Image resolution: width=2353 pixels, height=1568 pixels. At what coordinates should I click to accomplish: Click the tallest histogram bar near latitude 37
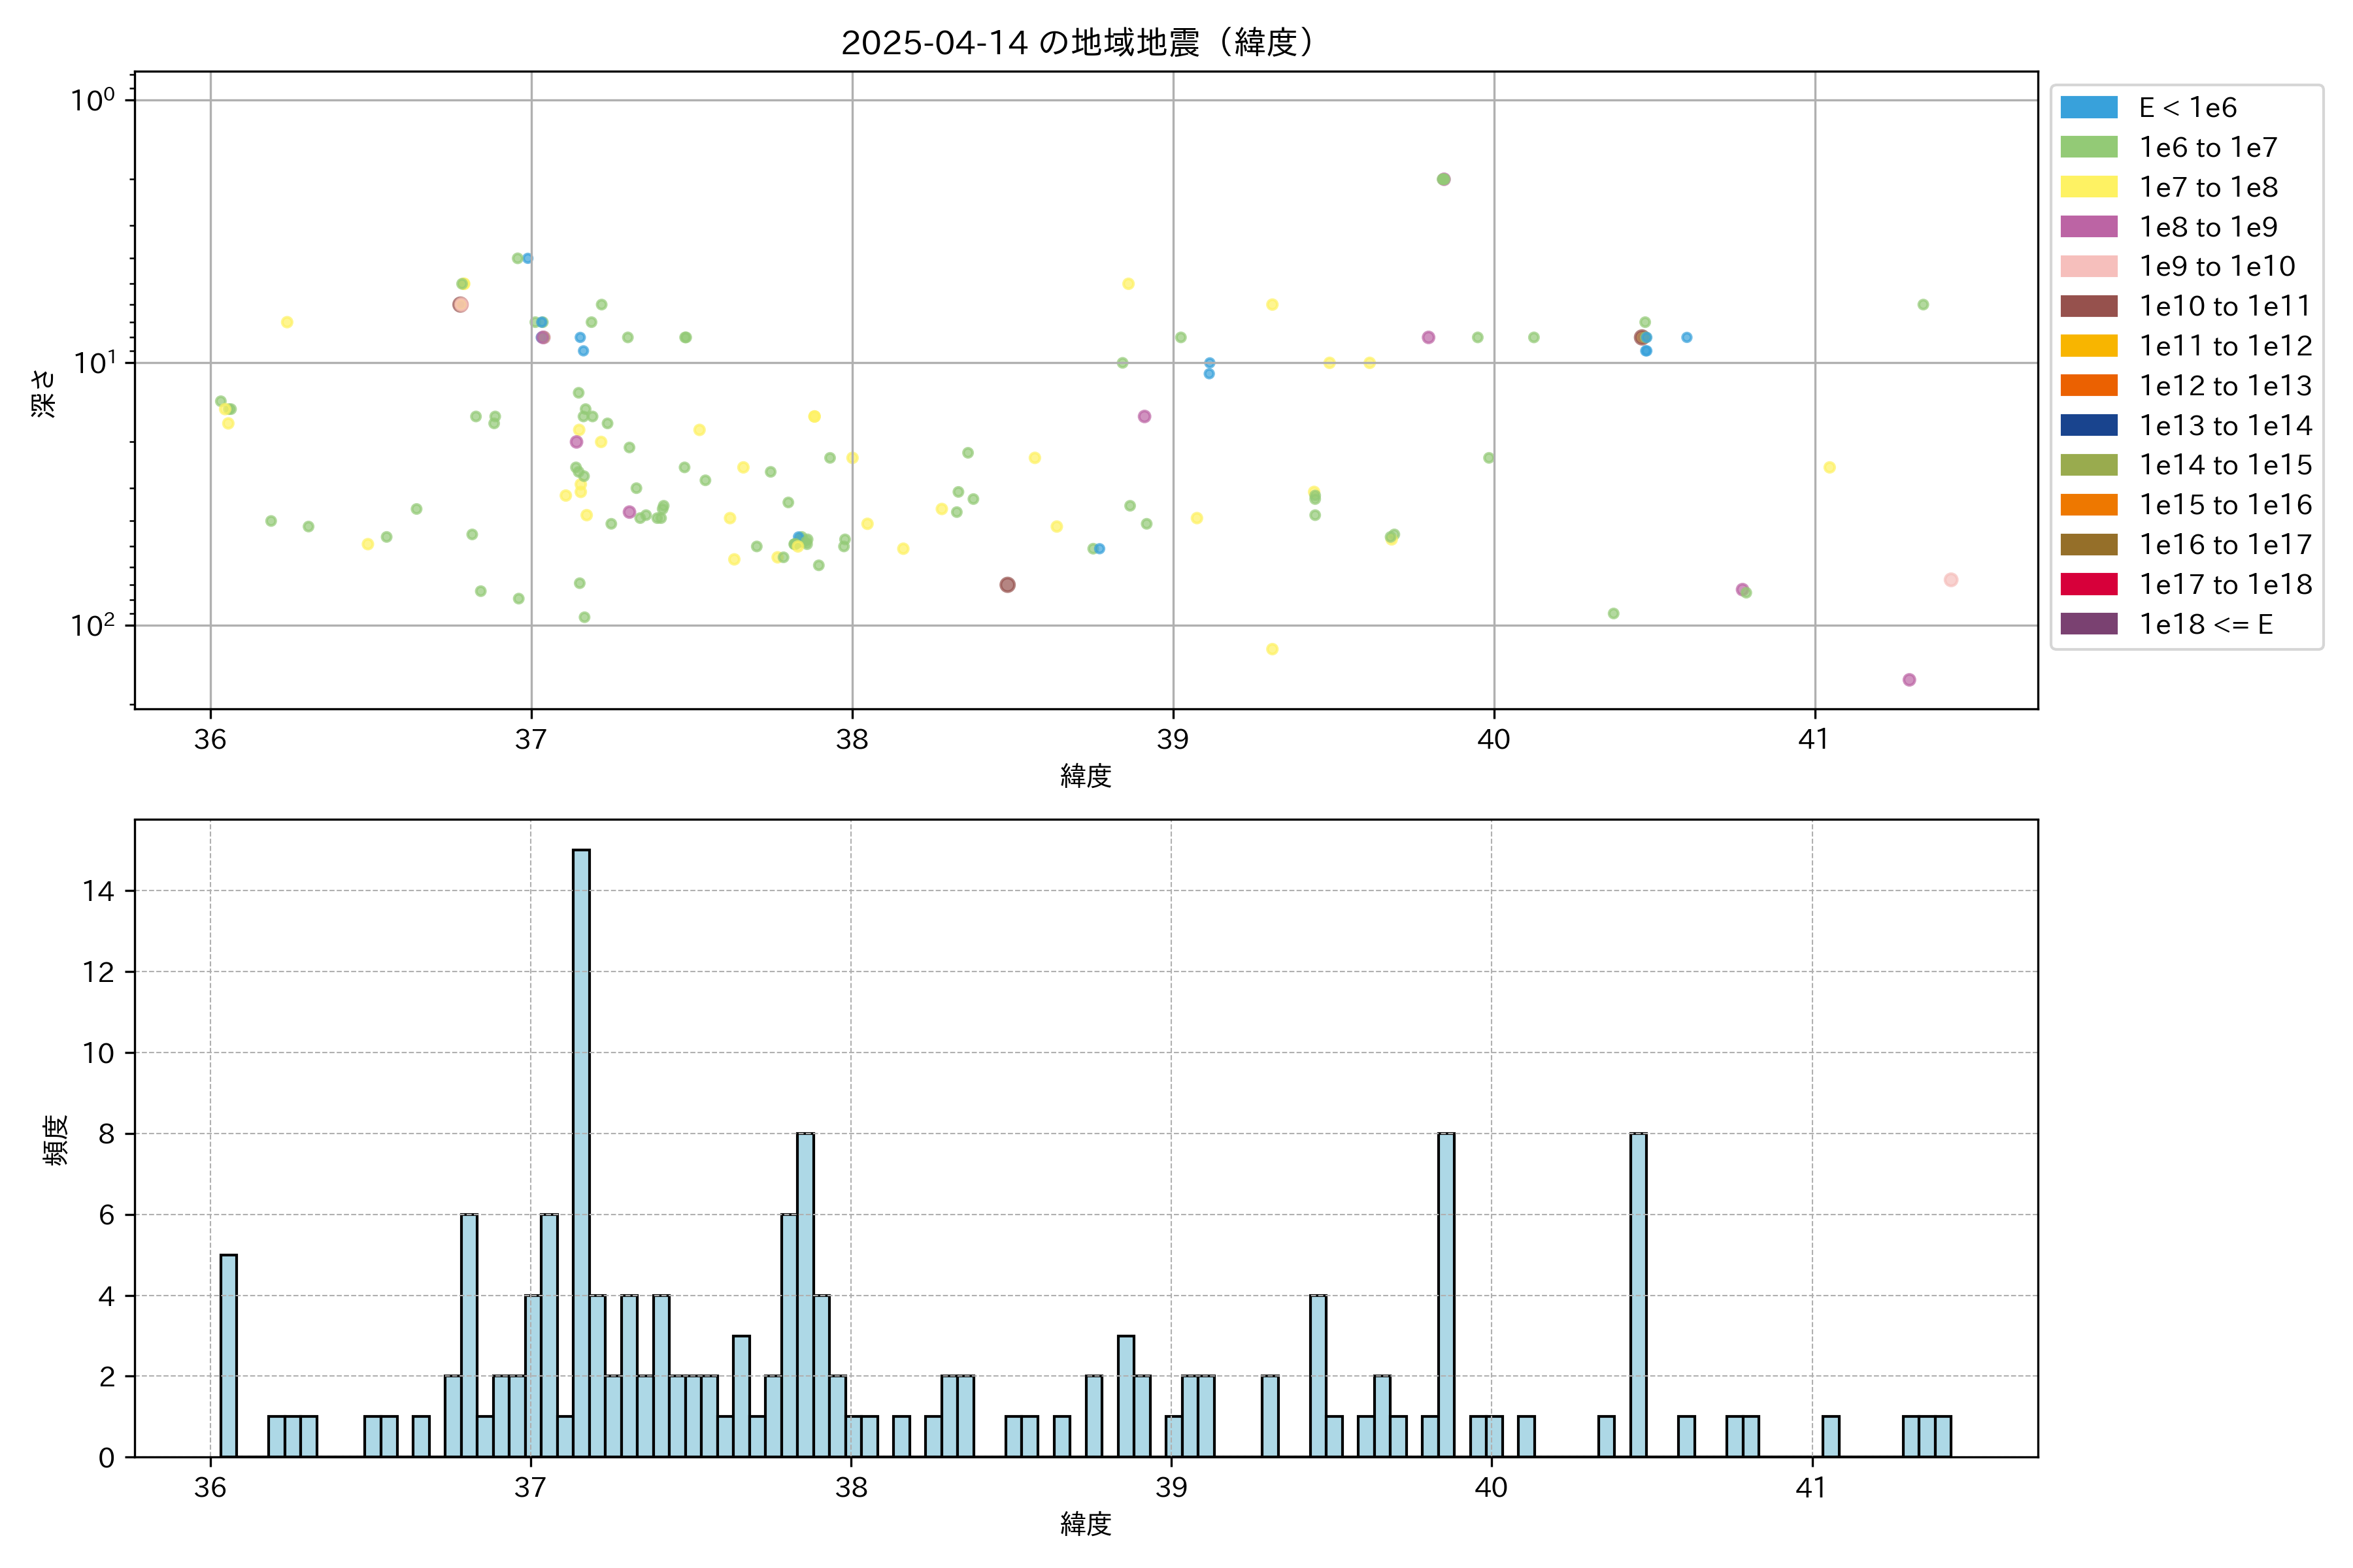[581, 1150]
